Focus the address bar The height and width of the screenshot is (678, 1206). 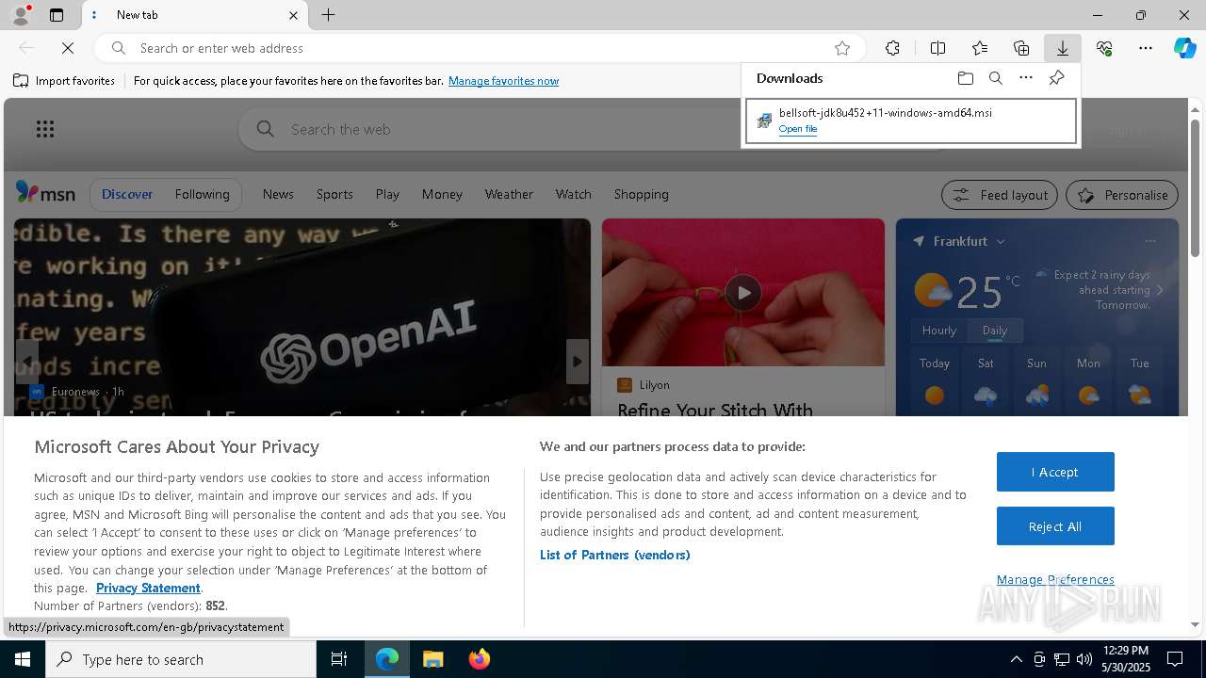click(x=481, y=48)
